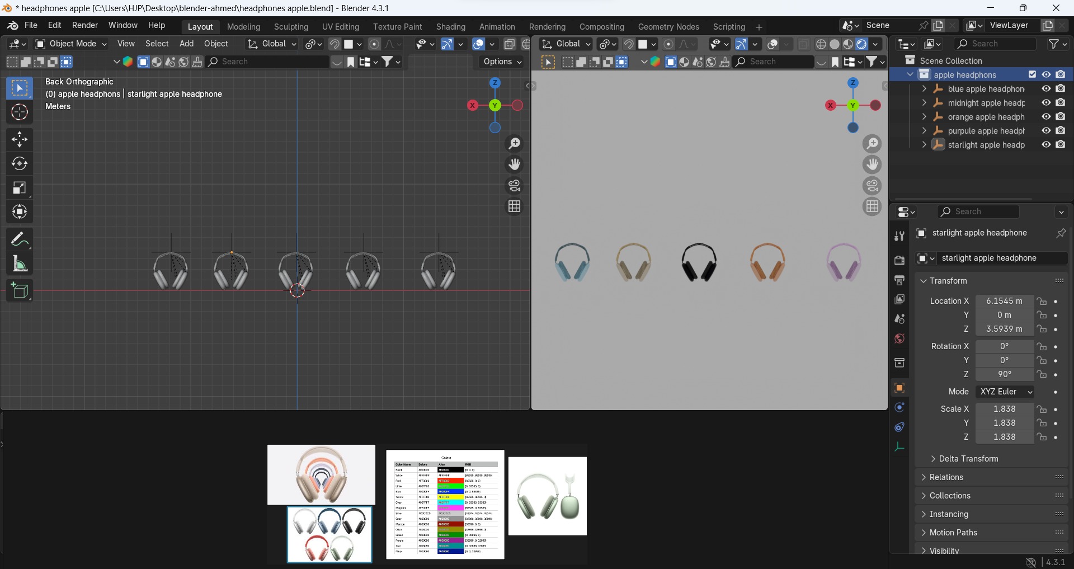Hide blue apple headphone in viewport
This screenshot has height=569, width=1074.
1046,89
